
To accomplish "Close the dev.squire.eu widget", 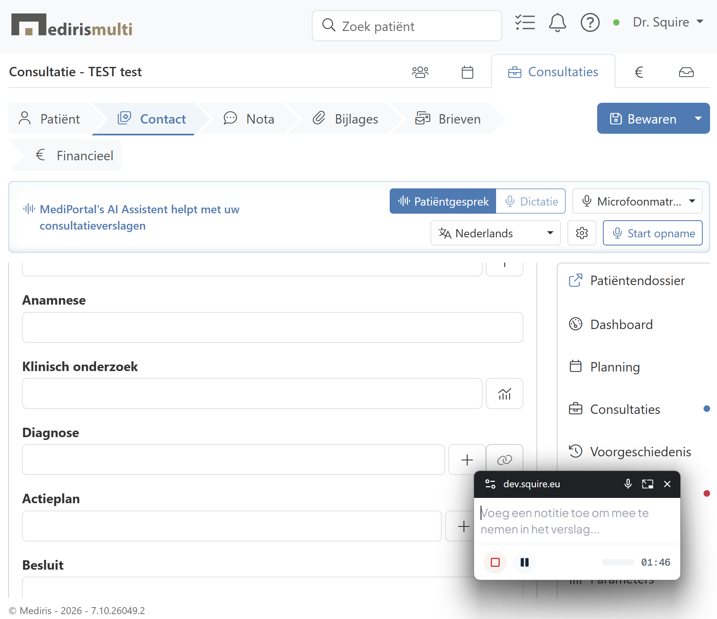I will coord(667,484).
